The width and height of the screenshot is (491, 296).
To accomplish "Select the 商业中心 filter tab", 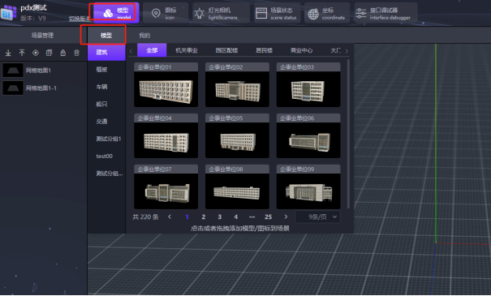I will pos(301,50).
